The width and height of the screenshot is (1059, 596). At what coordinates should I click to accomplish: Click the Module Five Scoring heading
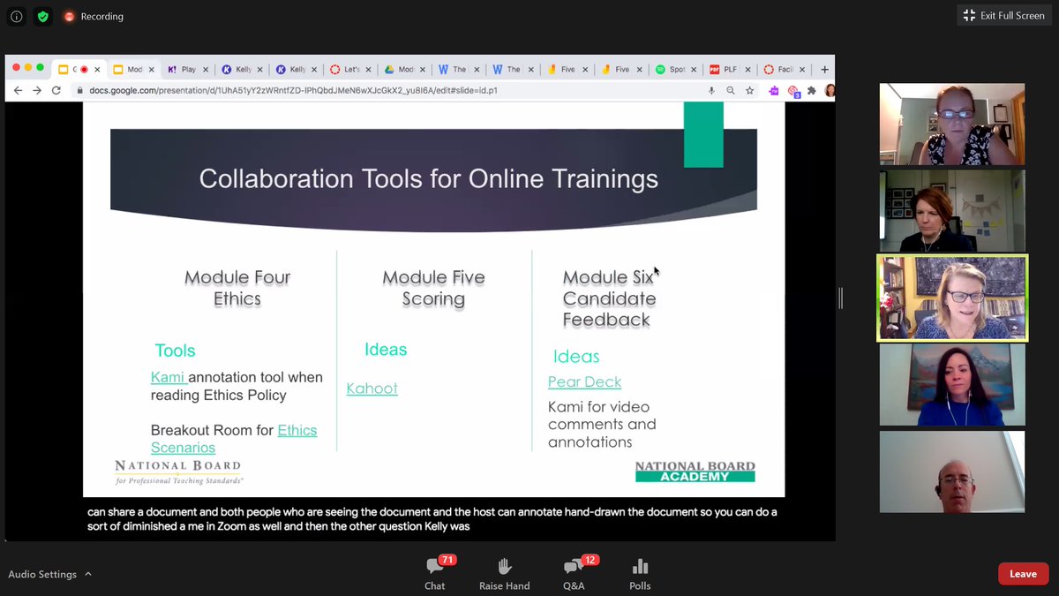tap(433, 288)
